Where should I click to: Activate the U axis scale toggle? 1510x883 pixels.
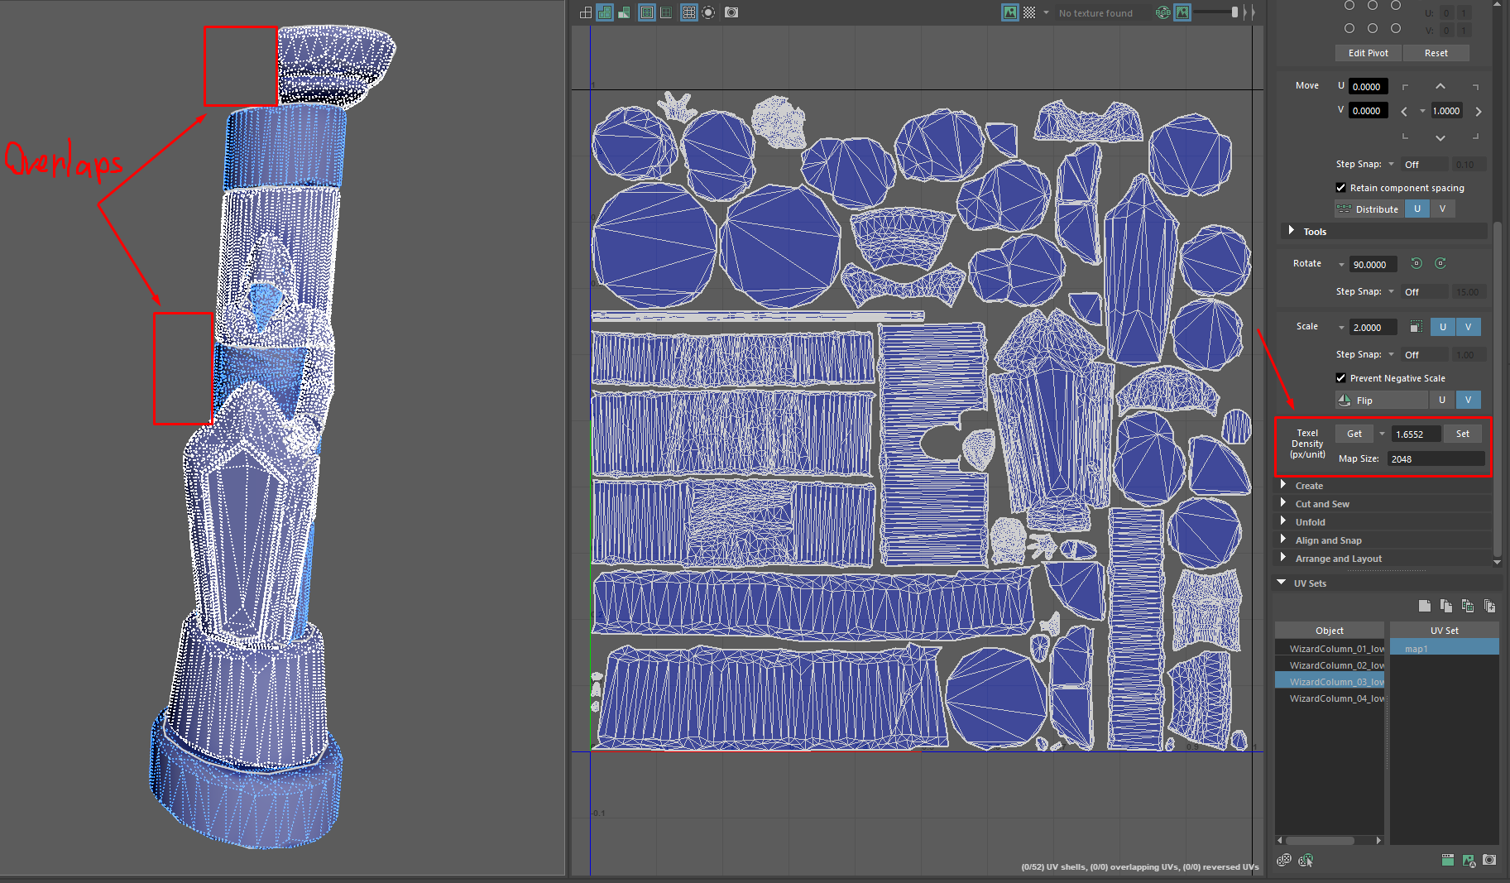point(1443,327)
